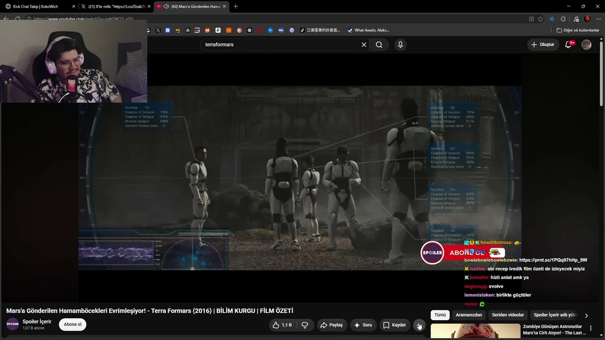The width and height of the screenshot is (605, 340).
Task: Open the browser split-screen apps icon
Action: pos(532,19)
